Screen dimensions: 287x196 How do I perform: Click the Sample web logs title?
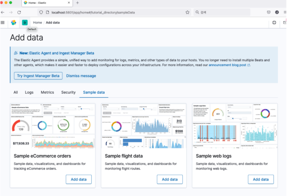pos(213,156)
